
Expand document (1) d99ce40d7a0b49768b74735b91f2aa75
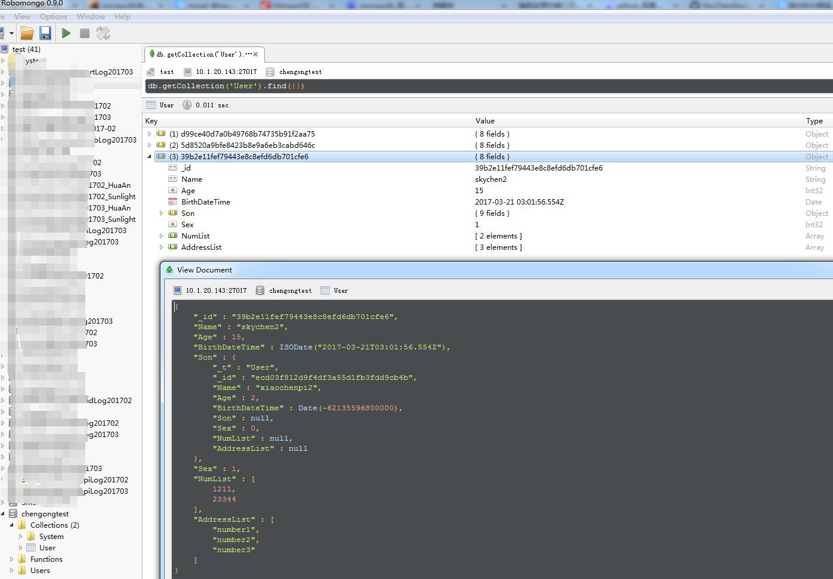click(x=150, y=134)
